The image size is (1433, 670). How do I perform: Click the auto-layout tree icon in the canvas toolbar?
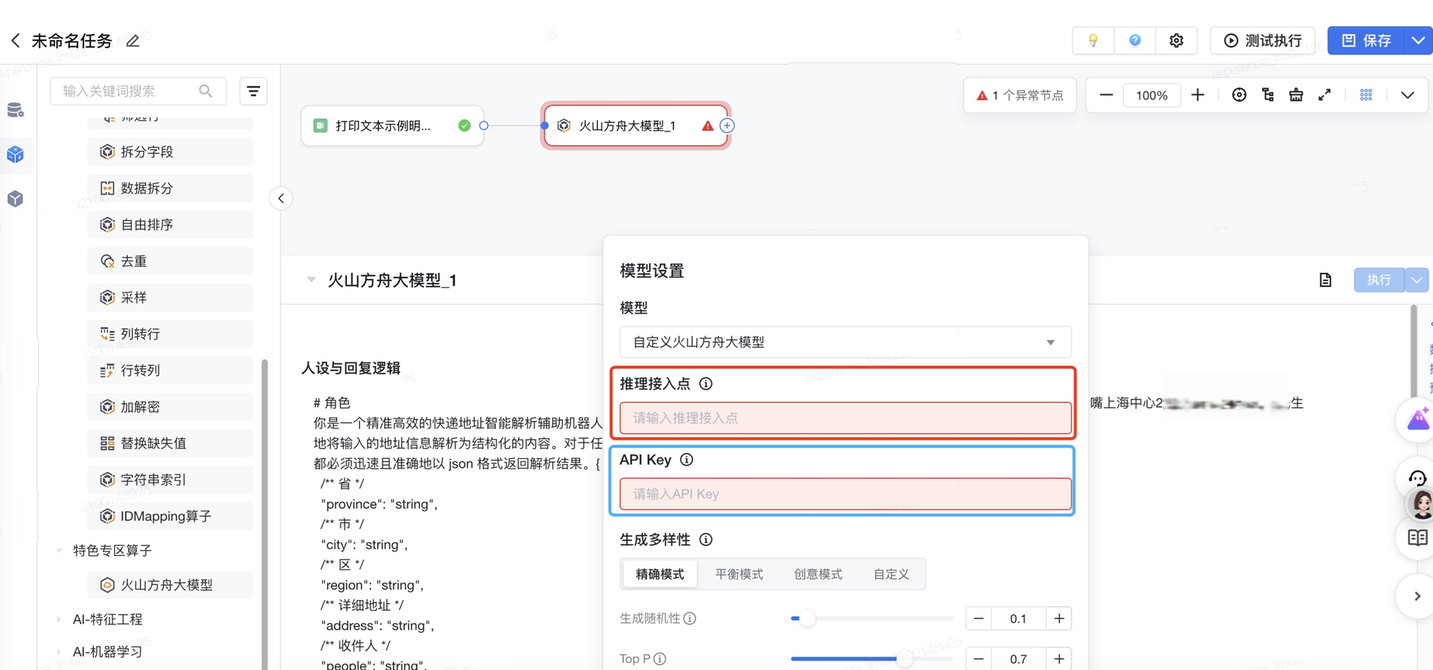[1268, 96]
